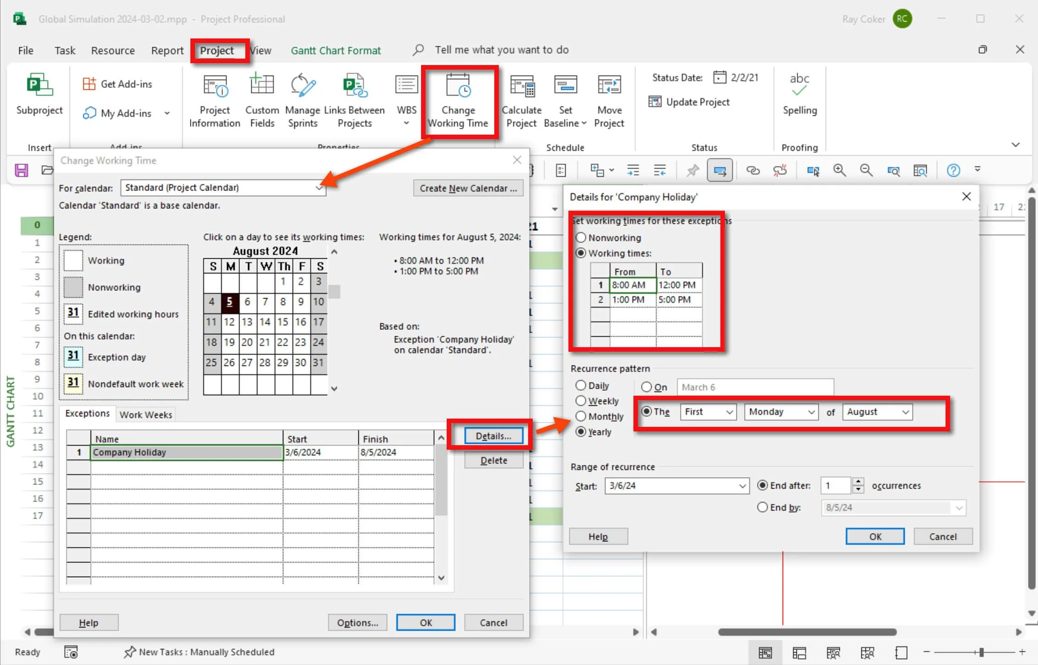The width and height of the screenshot is (1038, 665).
Task: Open Ray Coker account avatar
Action: [902, 19]
